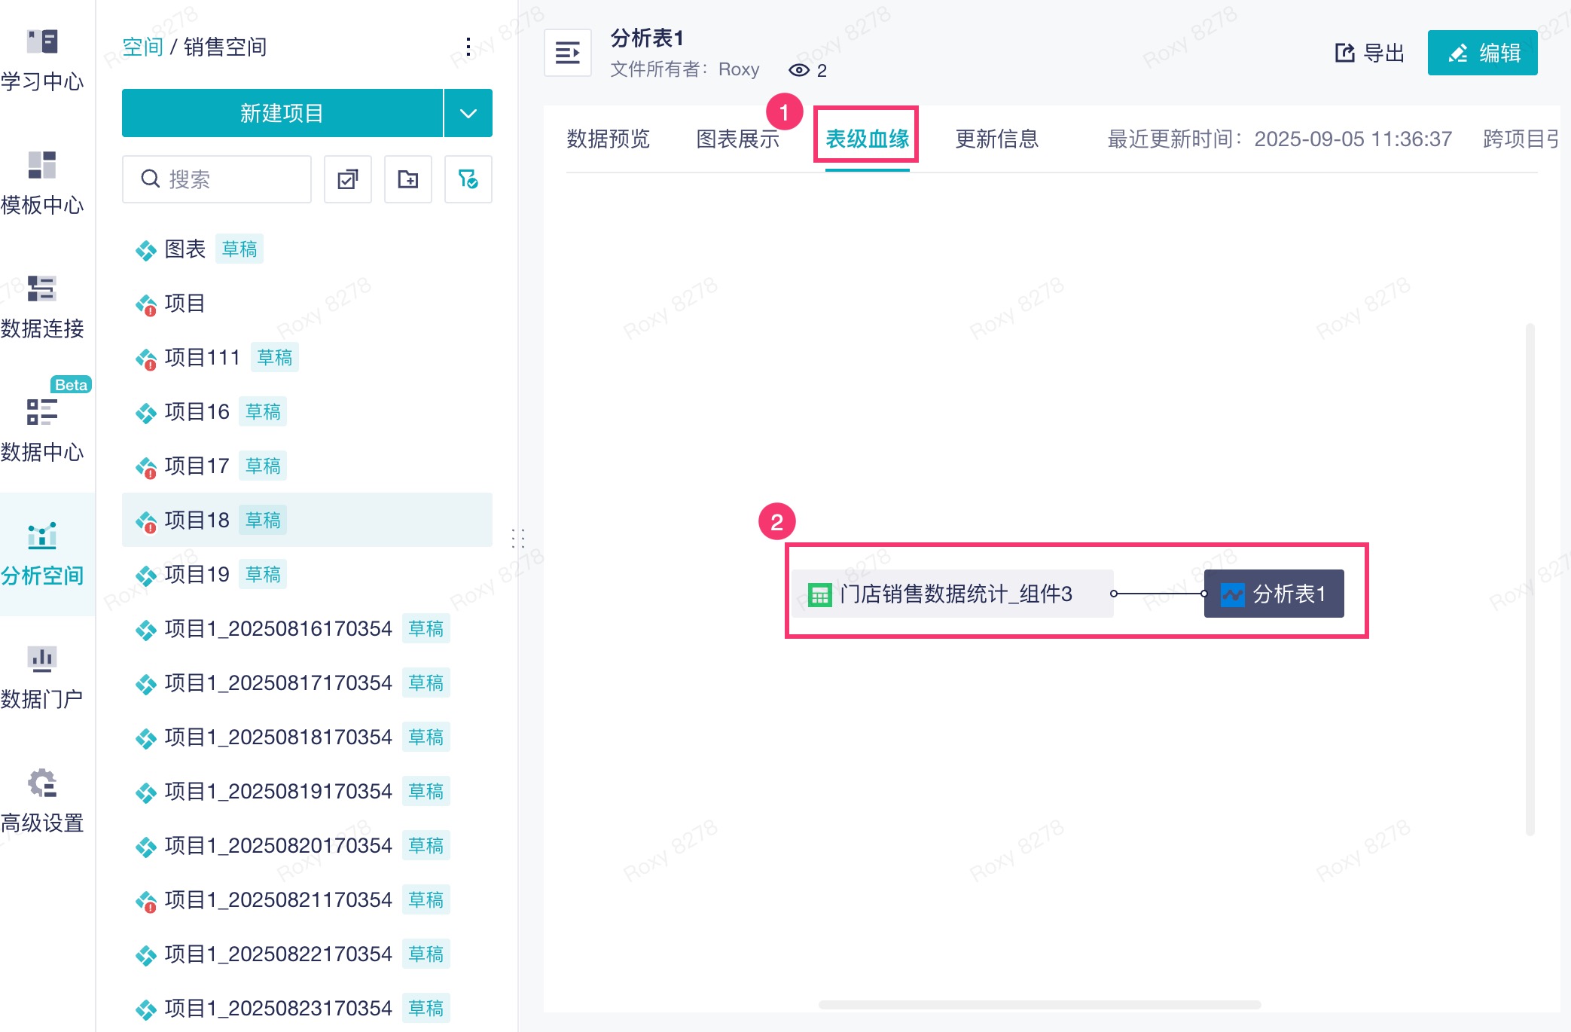Go to 数据连接 in sidebar
The height and width of the screenshot is (1032, 1571).
click(x=42, y=289)
